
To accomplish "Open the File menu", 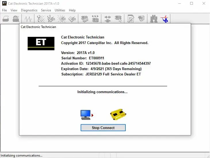I will tap(4, 10).
